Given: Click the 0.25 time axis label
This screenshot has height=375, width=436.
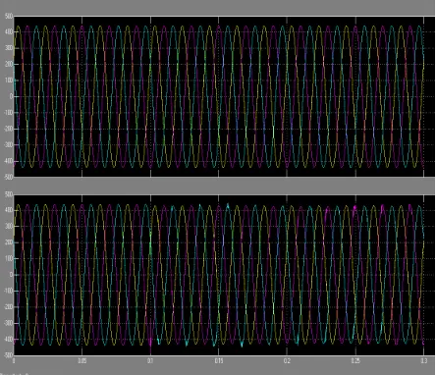Looking at the screenshot, I should click(x=355, y=361).
